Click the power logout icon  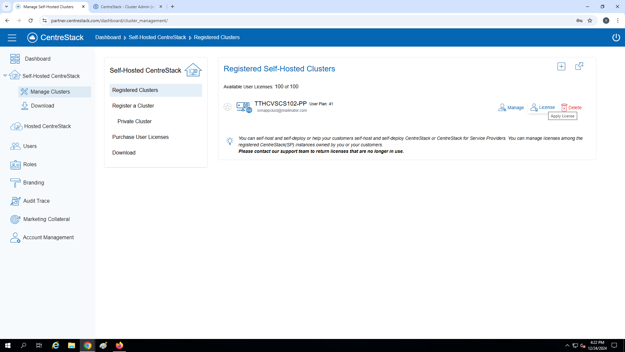coord(616,37)
